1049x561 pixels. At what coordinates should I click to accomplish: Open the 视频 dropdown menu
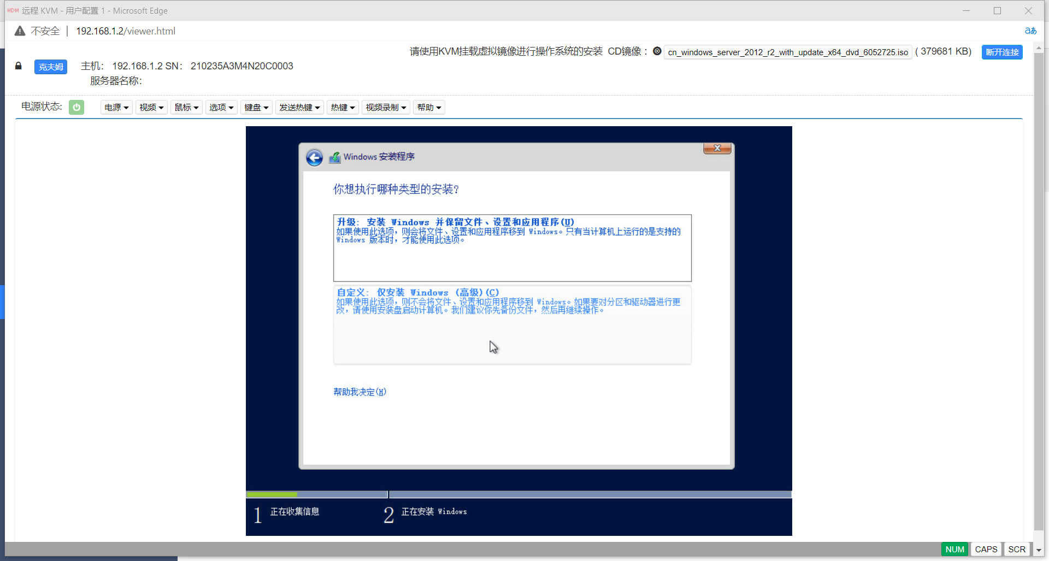pos(151,107)
